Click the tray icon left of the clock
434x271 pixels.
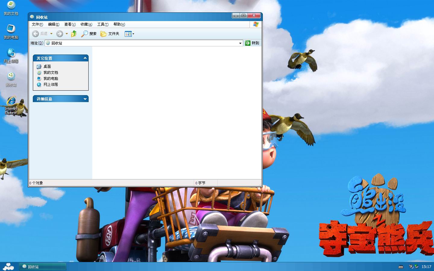[x=417, y=266]
